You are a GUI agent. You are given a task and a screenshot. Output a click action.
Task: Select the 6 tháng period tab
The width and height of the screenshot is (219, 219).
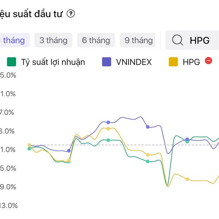tap(96, 40)
